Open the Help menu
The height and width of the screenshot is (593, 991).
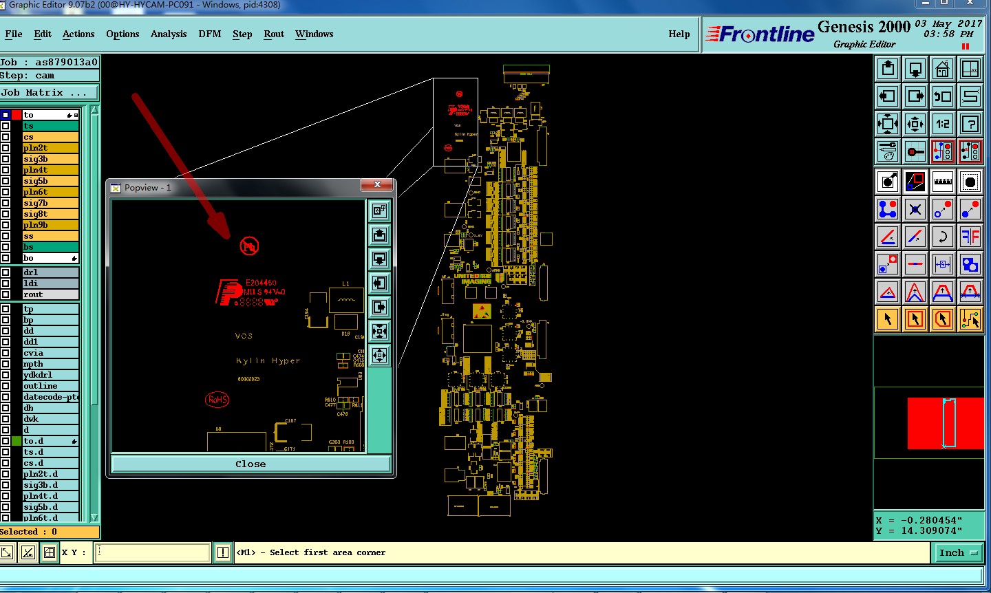(679, 34)
